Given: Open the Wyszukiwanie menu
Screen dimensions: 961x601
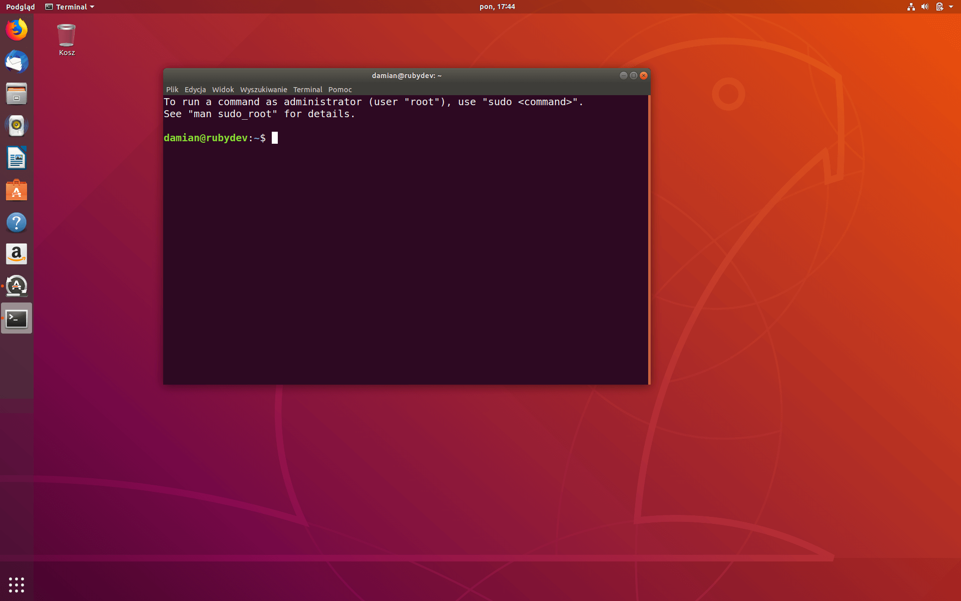Looking at the screenshot, I should coord(263,89).
